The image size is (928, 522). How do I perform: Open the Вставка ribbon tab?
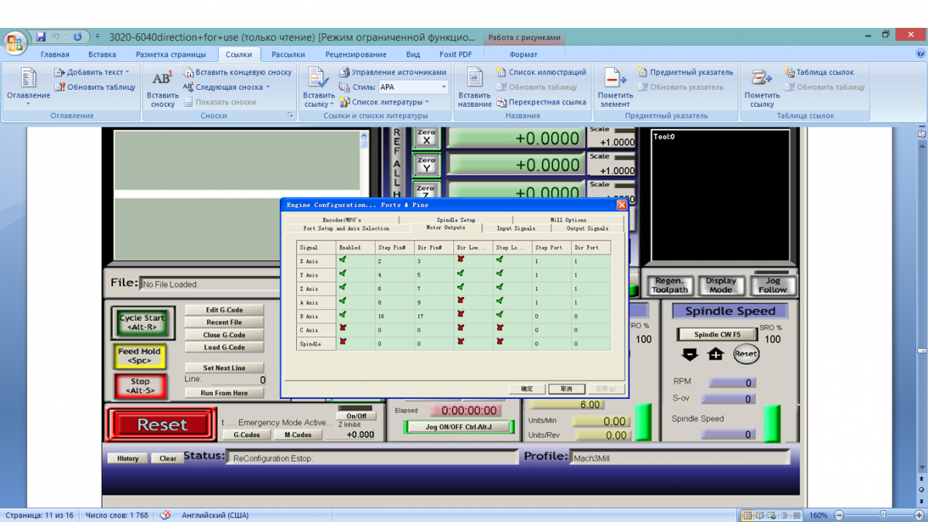[102, 54]
